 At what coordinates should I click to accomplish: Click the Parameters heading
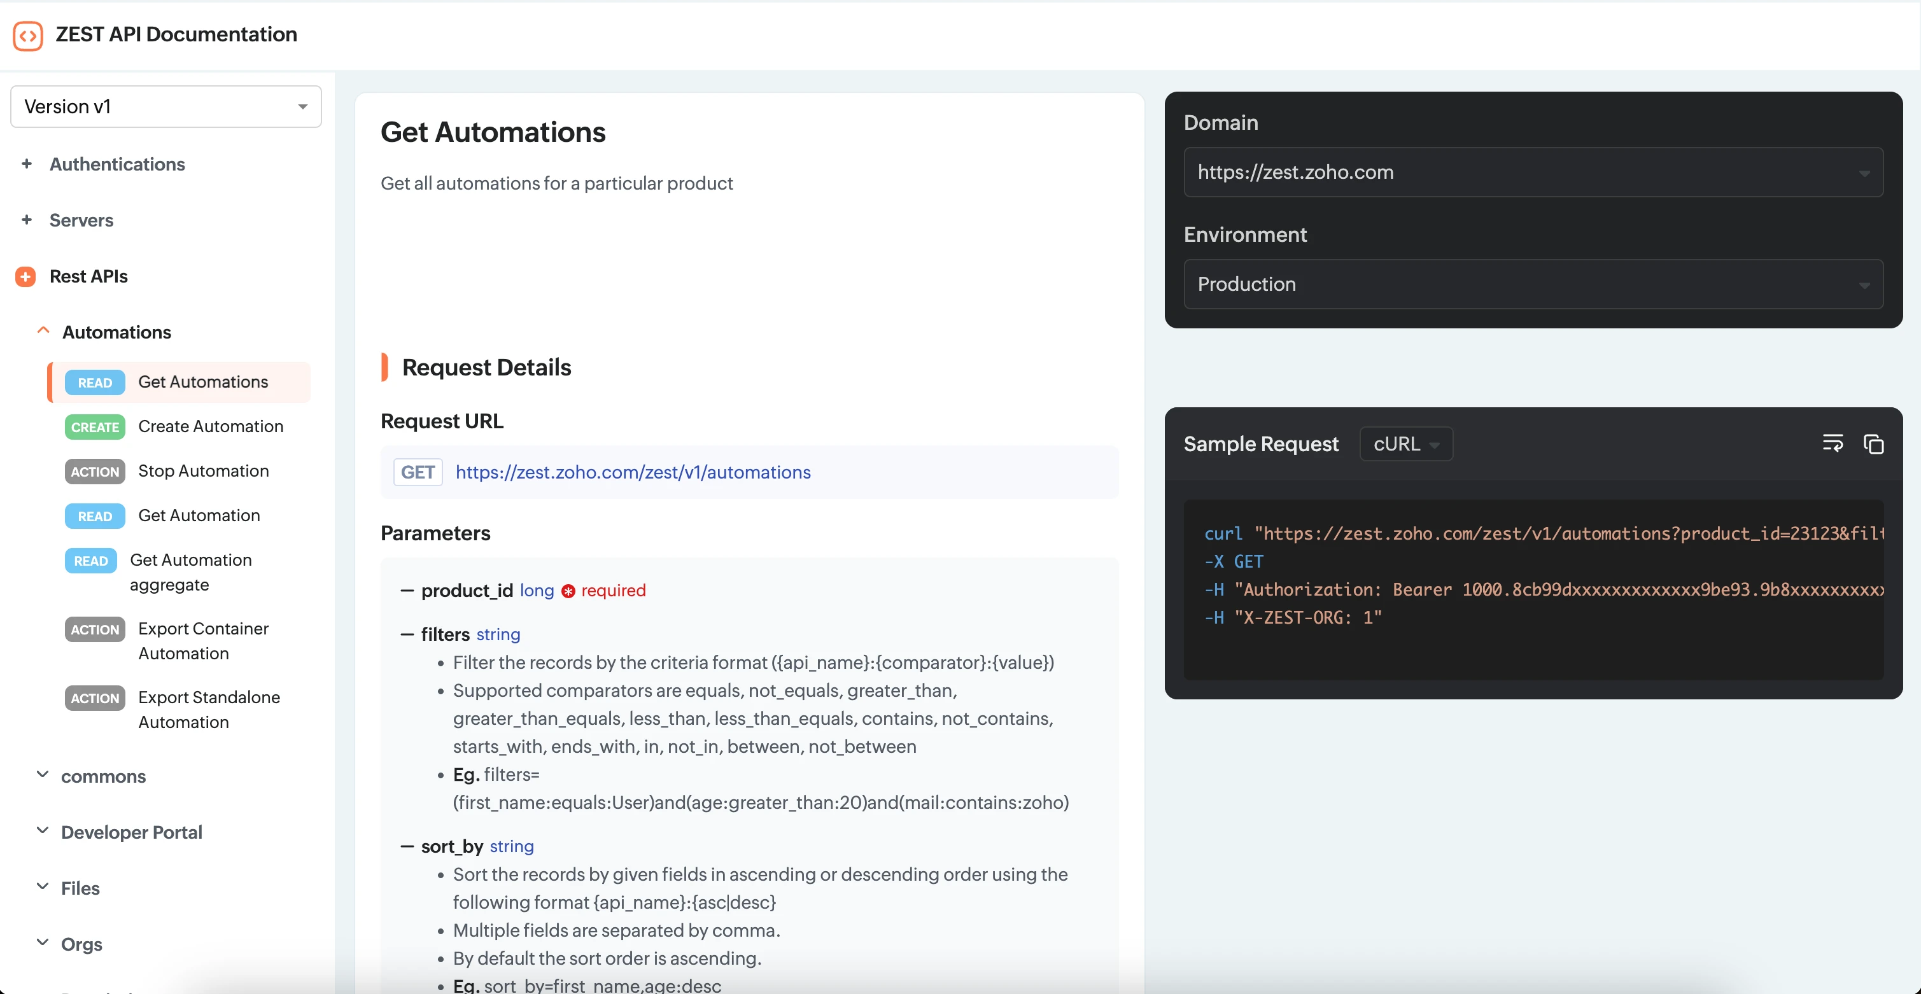pyautogui.click(x=435, y=533)
